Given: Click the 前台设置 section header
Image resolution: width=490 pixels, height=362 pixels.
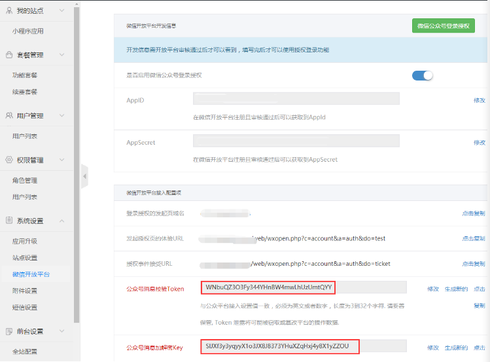Looking at the screenshot, I should coord(37,331).
